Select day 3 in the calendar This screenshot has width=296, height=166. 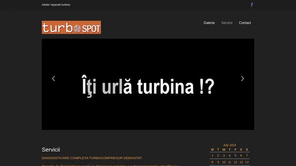[224, 156]
